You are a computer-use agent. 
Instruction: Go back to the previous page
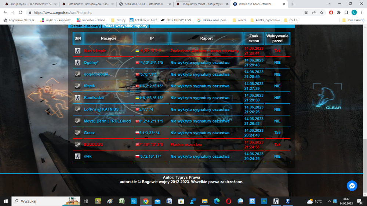point(6,12)
